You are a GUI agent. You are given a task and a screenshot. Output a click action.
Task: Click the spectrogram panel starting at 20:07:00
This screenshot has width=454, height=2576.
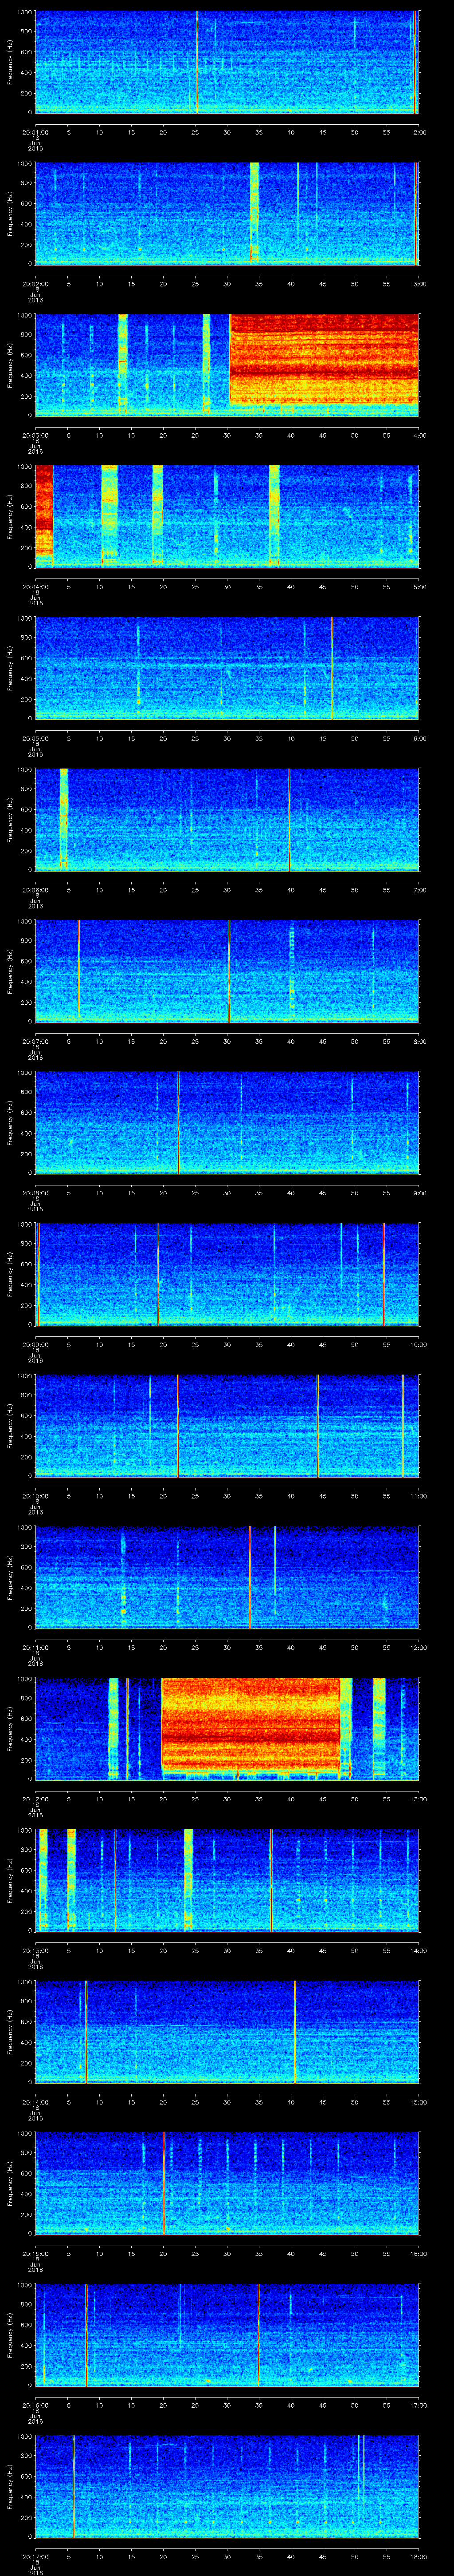tap(227, 972)
